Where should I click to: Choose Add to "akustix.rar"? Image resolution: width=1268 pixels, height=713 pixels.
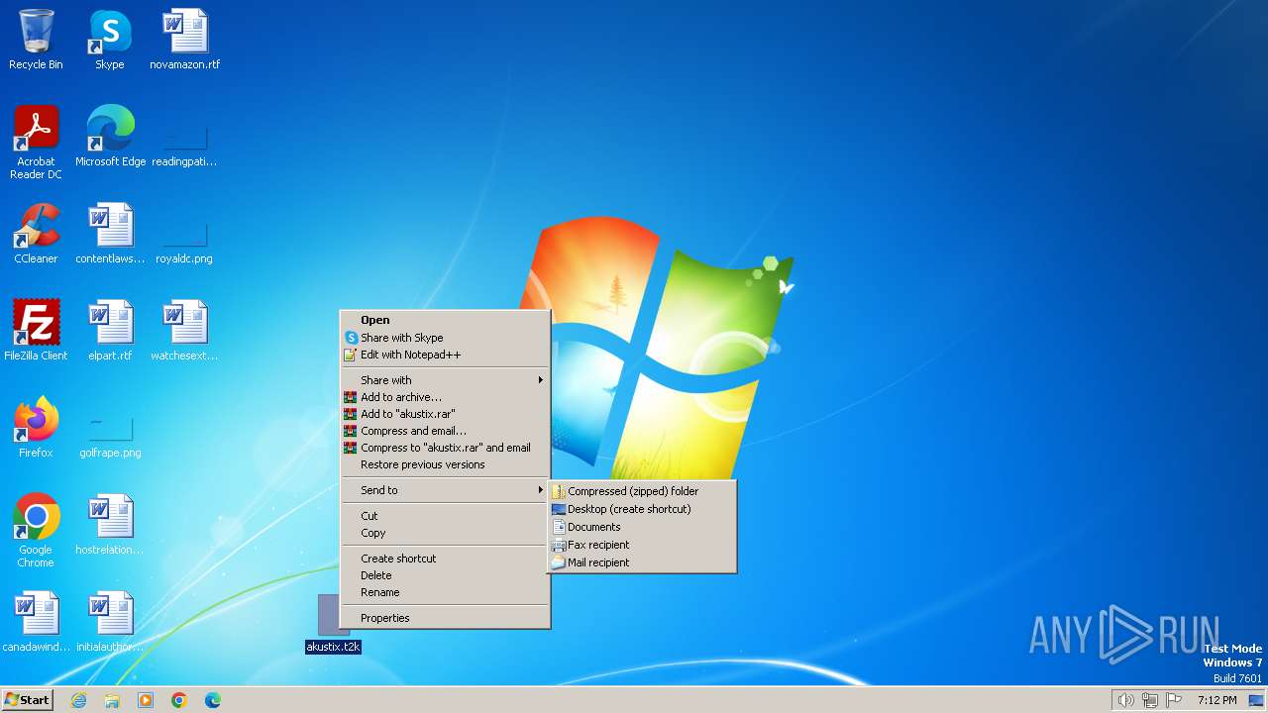coord(445,414)
